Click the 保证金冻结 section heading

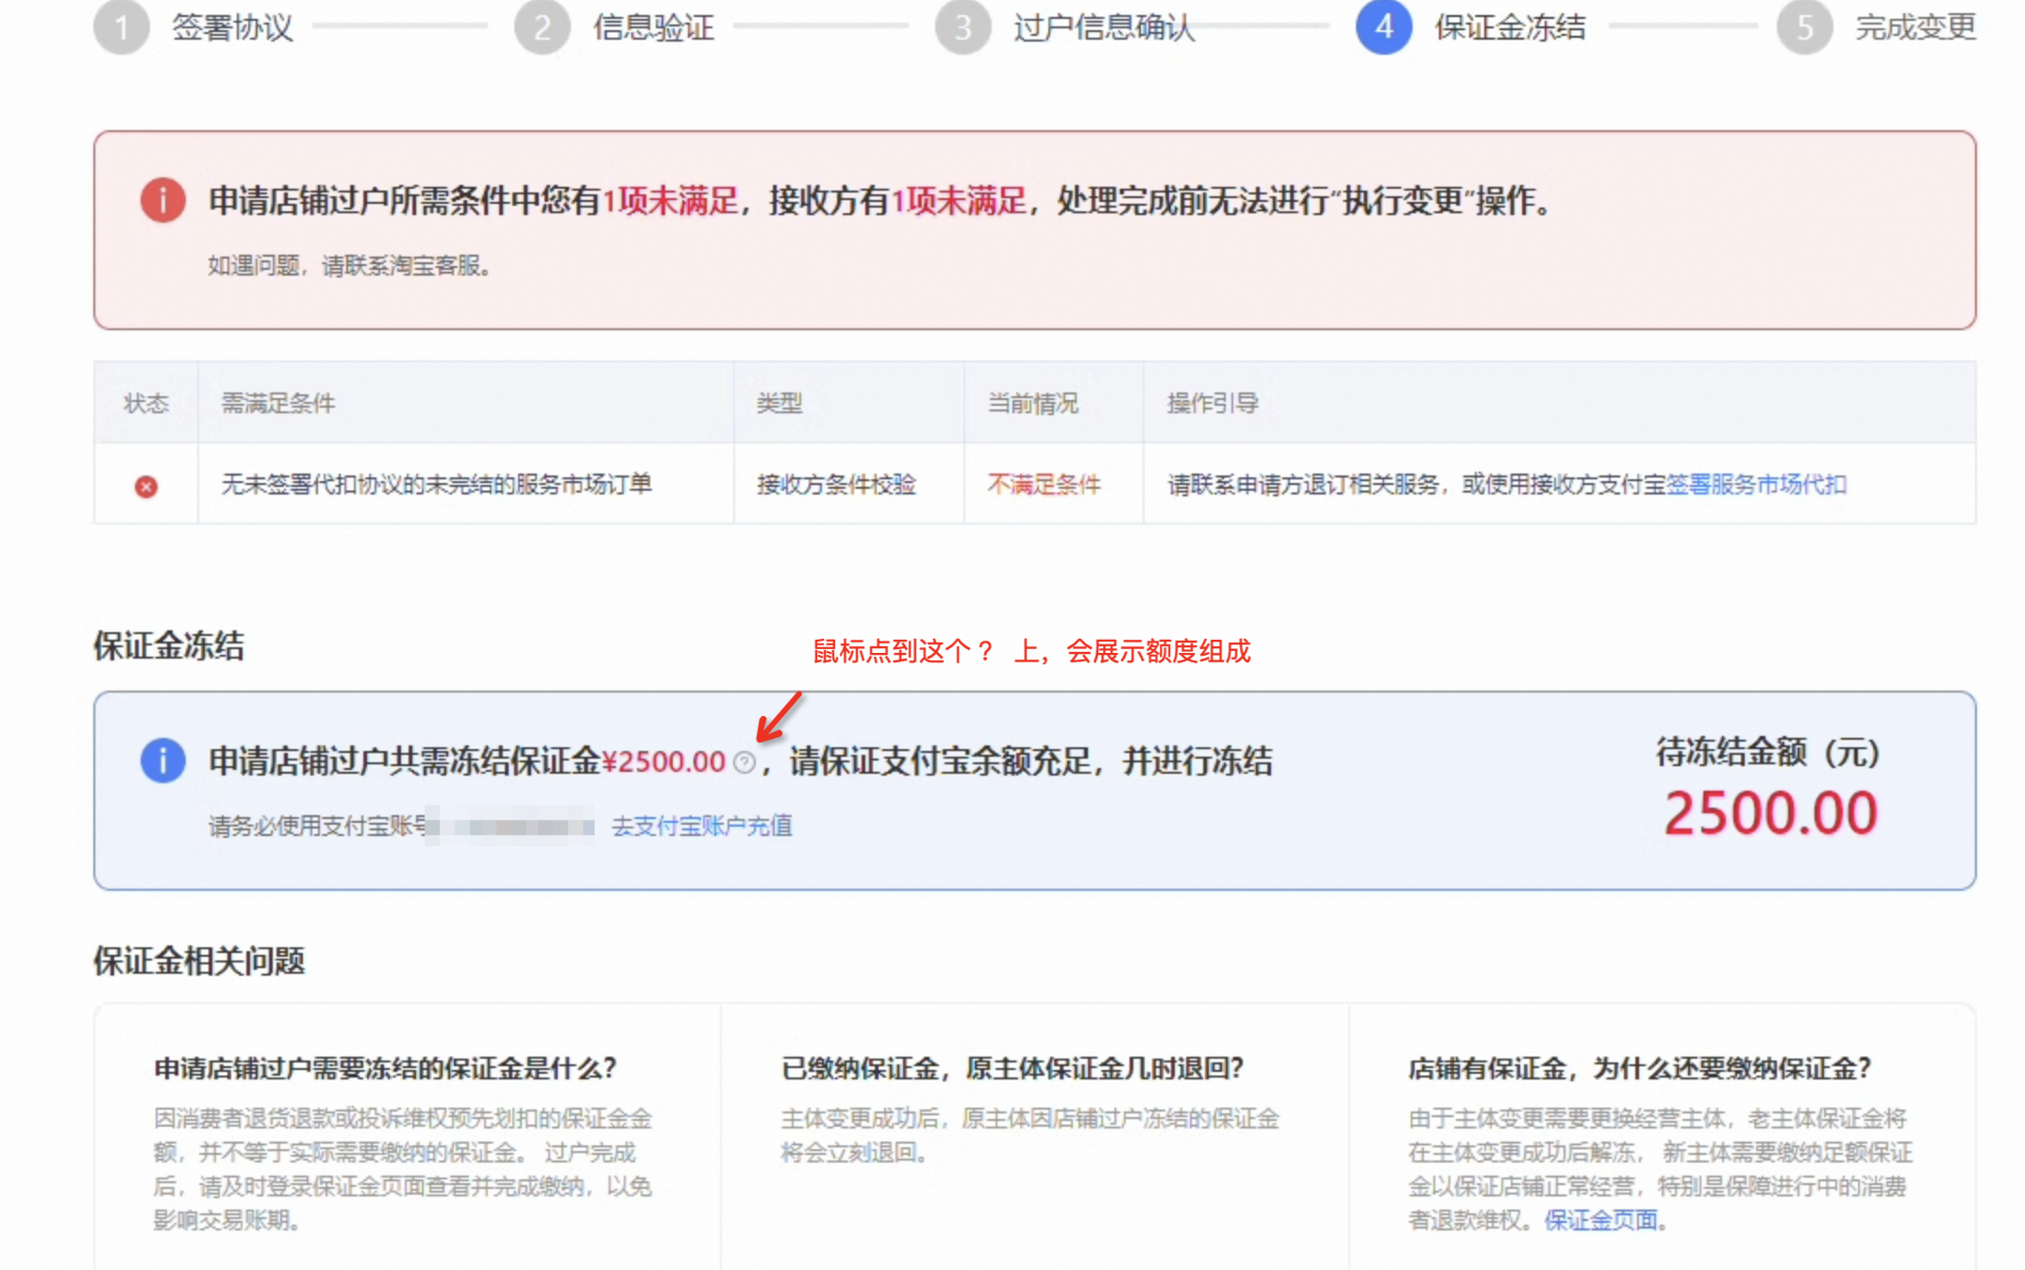(x=169, y=646)
